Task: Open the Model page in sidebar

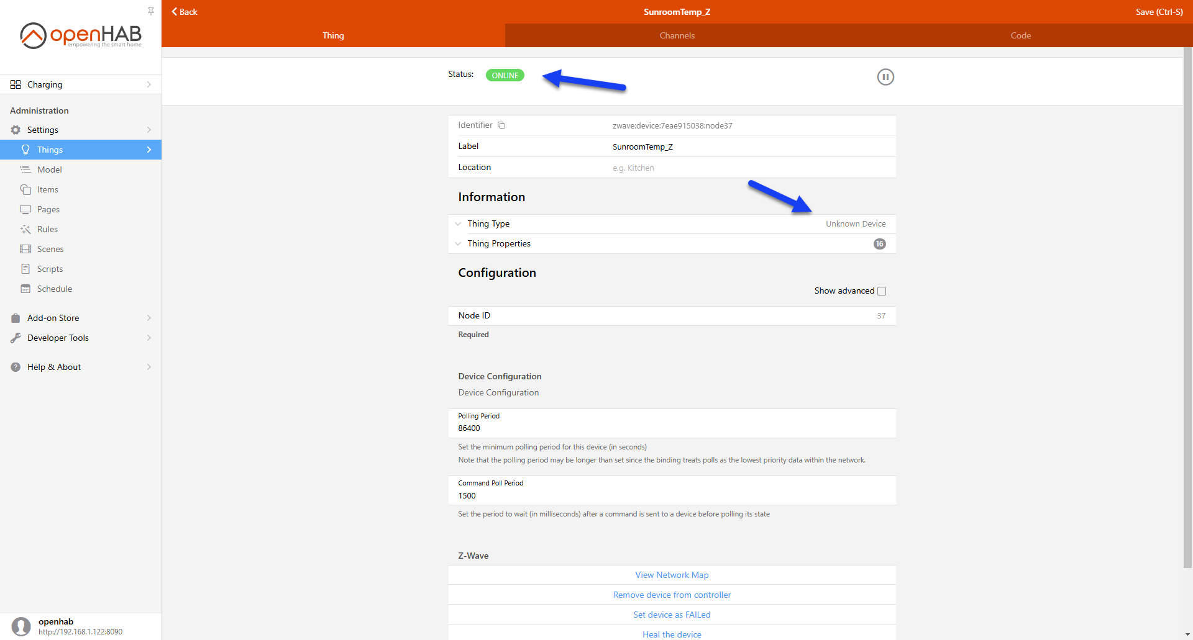Action: coord(49,169)
